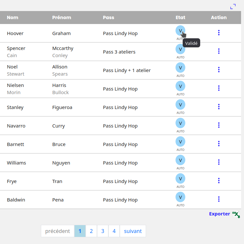Open the fullscreen expand icon
This screenshot has height=244, width=244.
233,6
